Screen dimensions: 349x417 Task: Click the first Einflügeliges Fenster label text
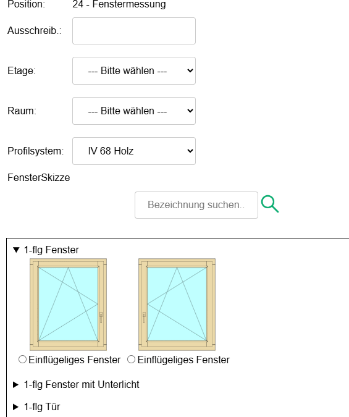point(75,360)
